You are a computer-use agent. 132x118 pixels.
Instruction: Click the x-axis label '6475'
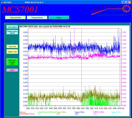tap(119, 108)
